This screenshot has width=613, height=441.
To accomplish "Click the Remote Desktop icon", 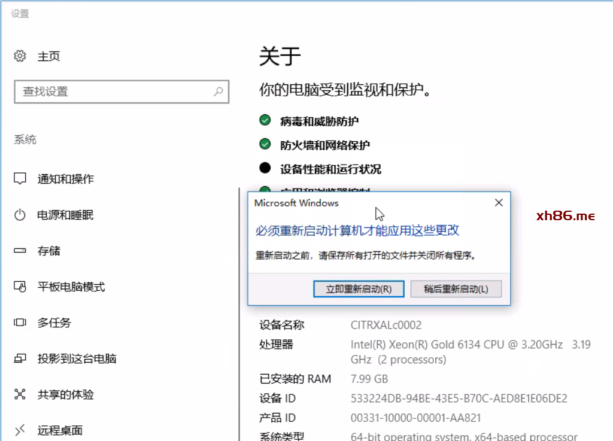I will [20, 430].
